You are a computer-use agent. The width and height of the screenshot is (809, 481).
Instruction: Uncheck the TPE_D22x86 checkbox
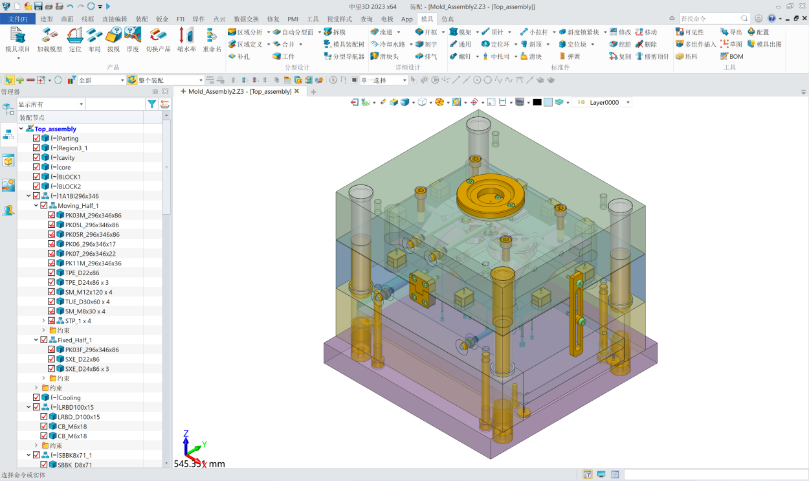point(52,273)
